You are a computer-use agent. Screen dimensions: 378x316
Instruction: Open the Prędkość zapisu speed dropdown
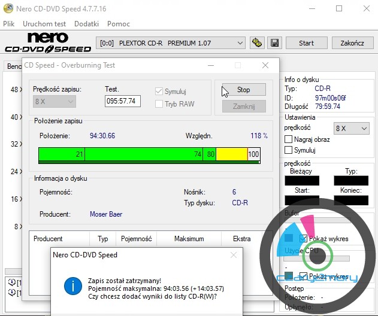point(55,102)
